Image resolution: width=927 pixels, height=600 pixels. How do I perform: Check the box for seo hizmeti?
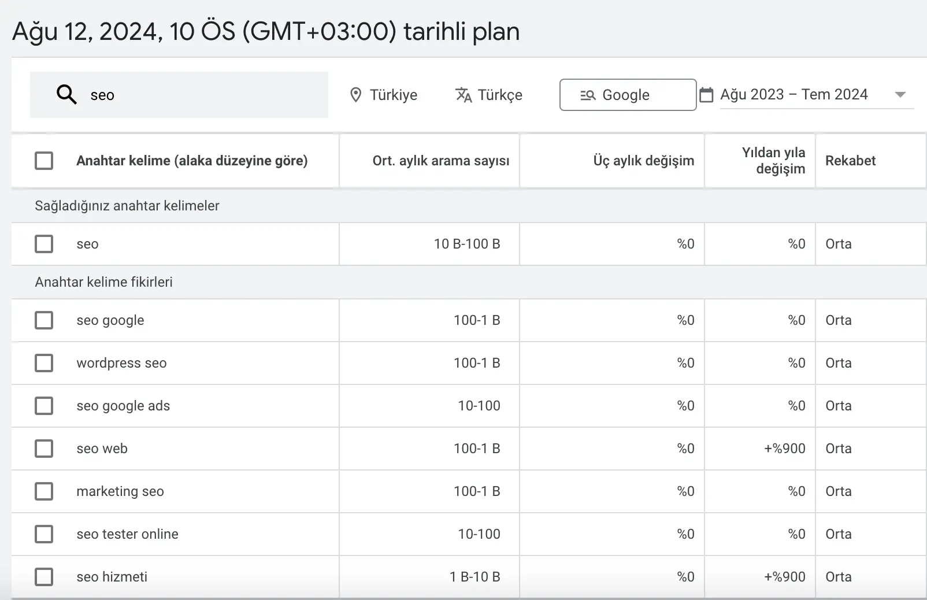(44, 577)
